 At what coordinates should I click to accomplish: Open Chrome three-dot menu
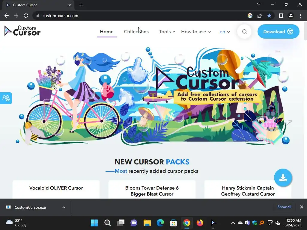(300, 16)
